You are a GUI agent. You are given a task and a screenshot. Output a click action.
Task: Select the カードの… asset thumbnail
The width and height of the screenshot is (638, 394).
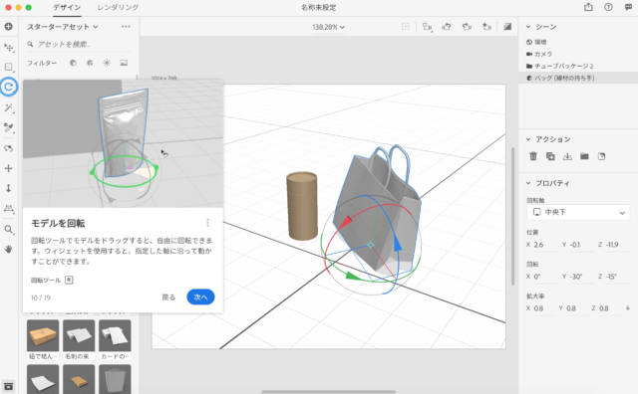(115, 335)
